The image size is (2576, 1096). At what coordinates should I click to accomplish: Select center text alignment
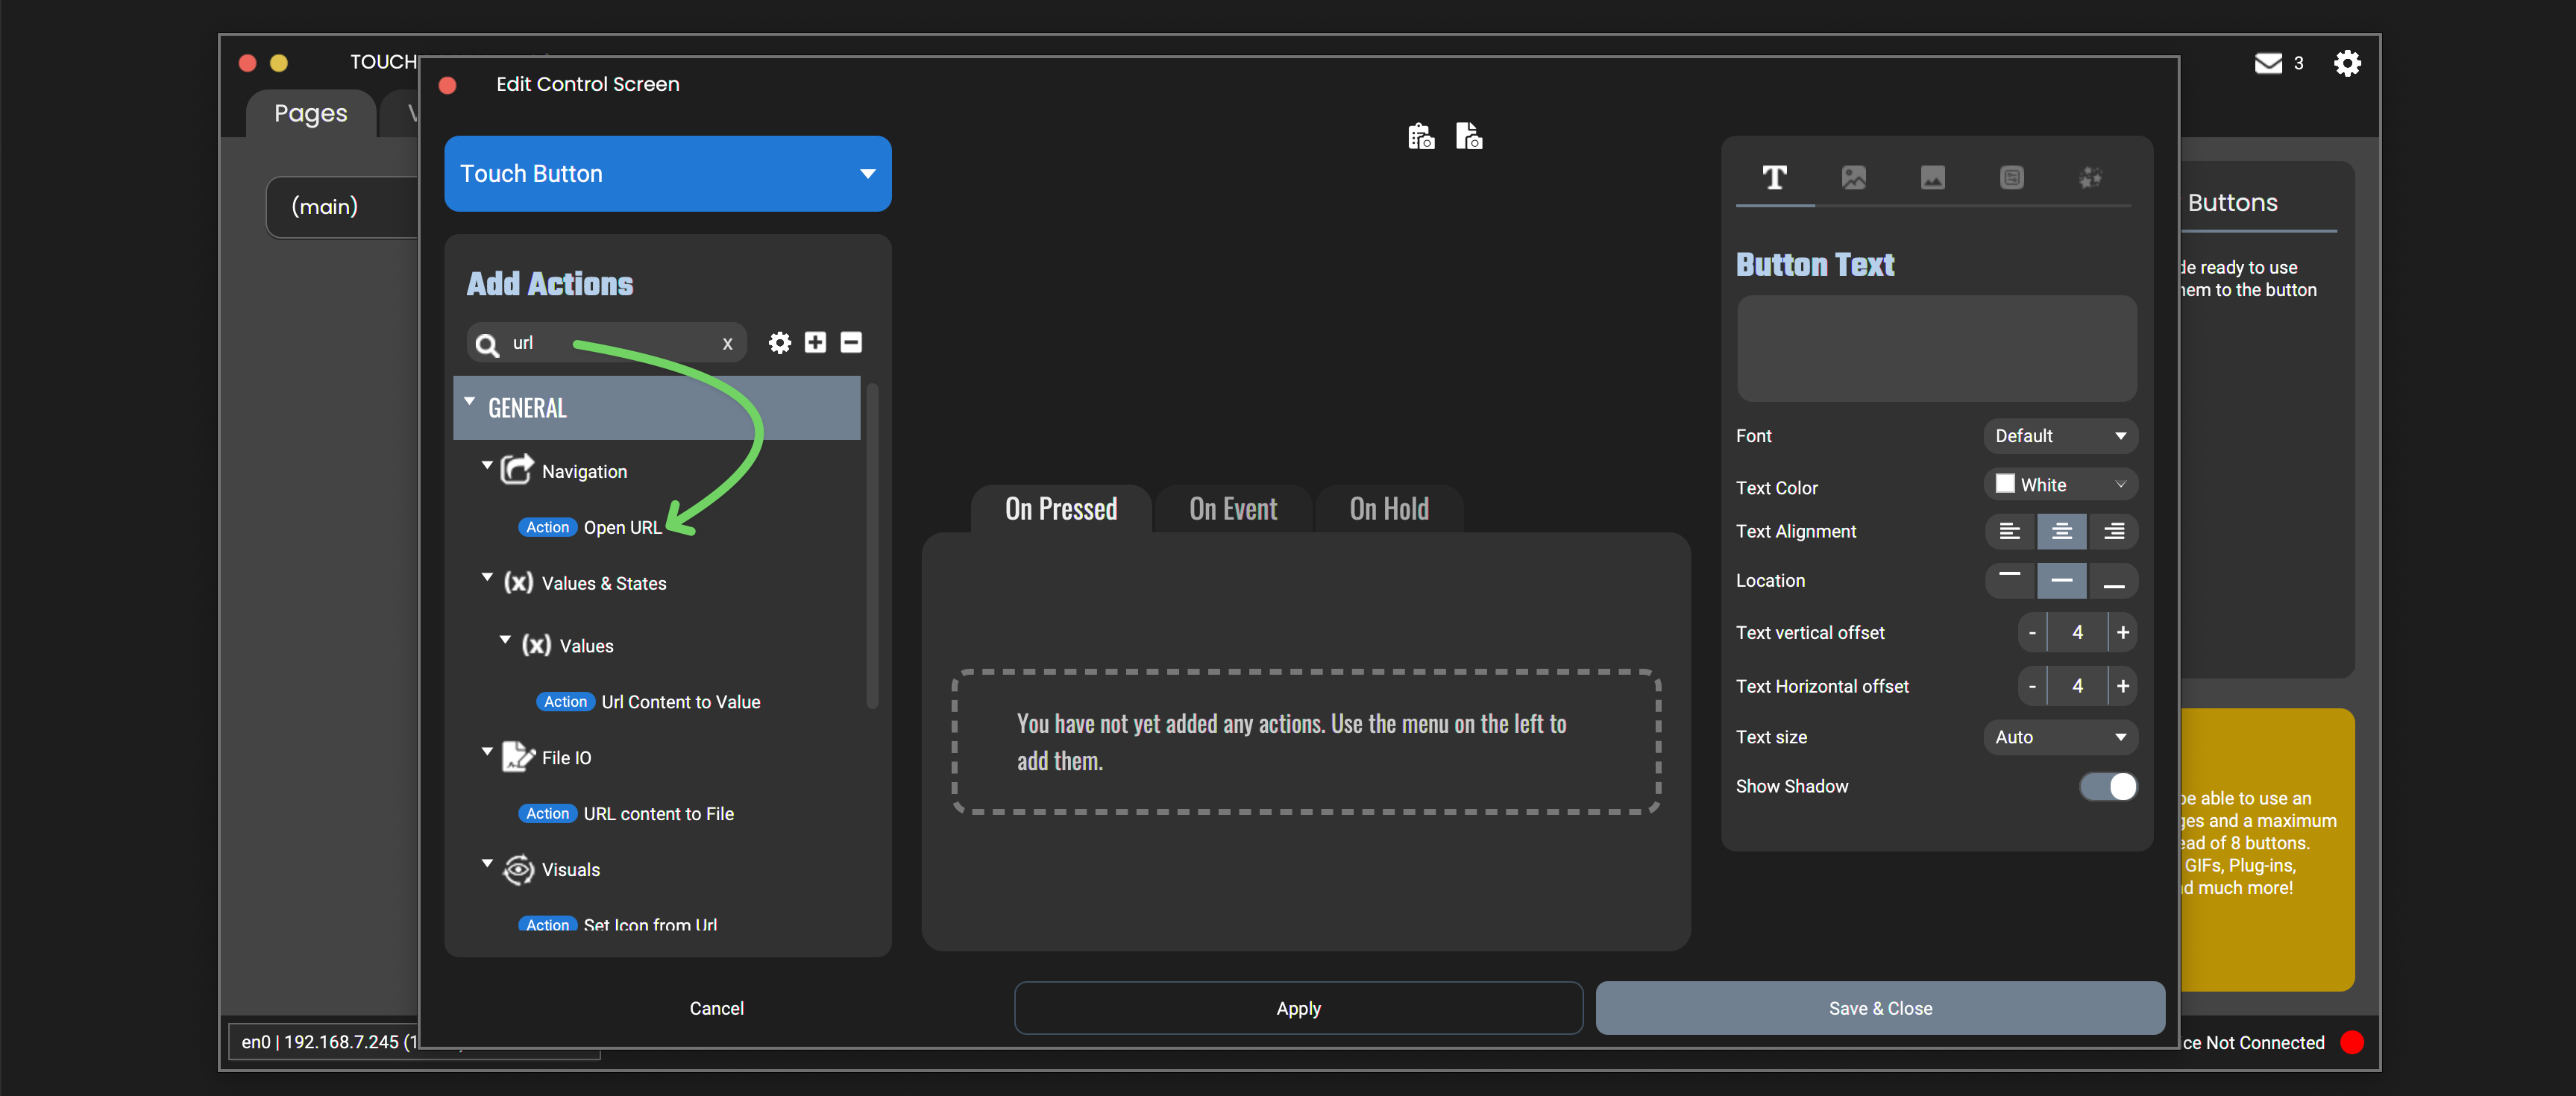point(2061,531)
